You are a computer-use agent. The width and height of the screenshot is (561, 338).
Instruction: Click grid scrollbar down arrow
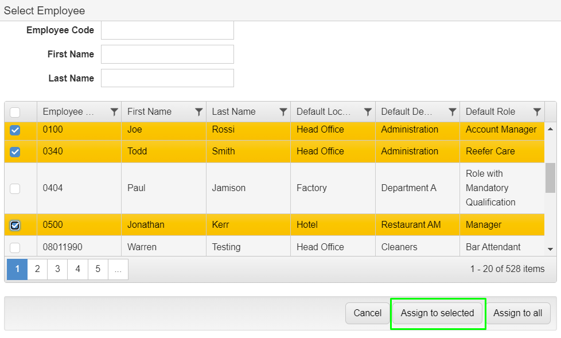point(550,249)
